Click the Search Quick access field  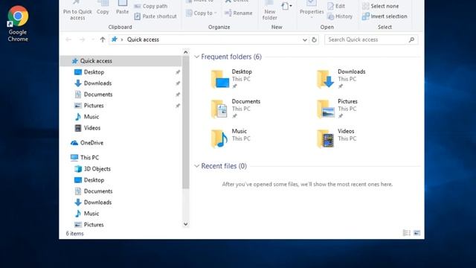coord(371,39)
